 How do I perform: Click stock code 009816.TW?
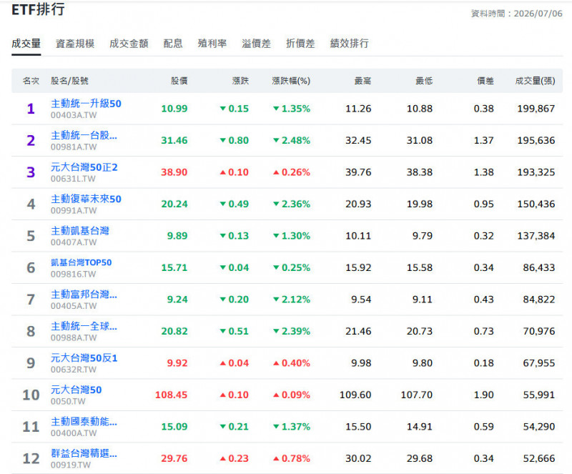[x=74, y=274]
